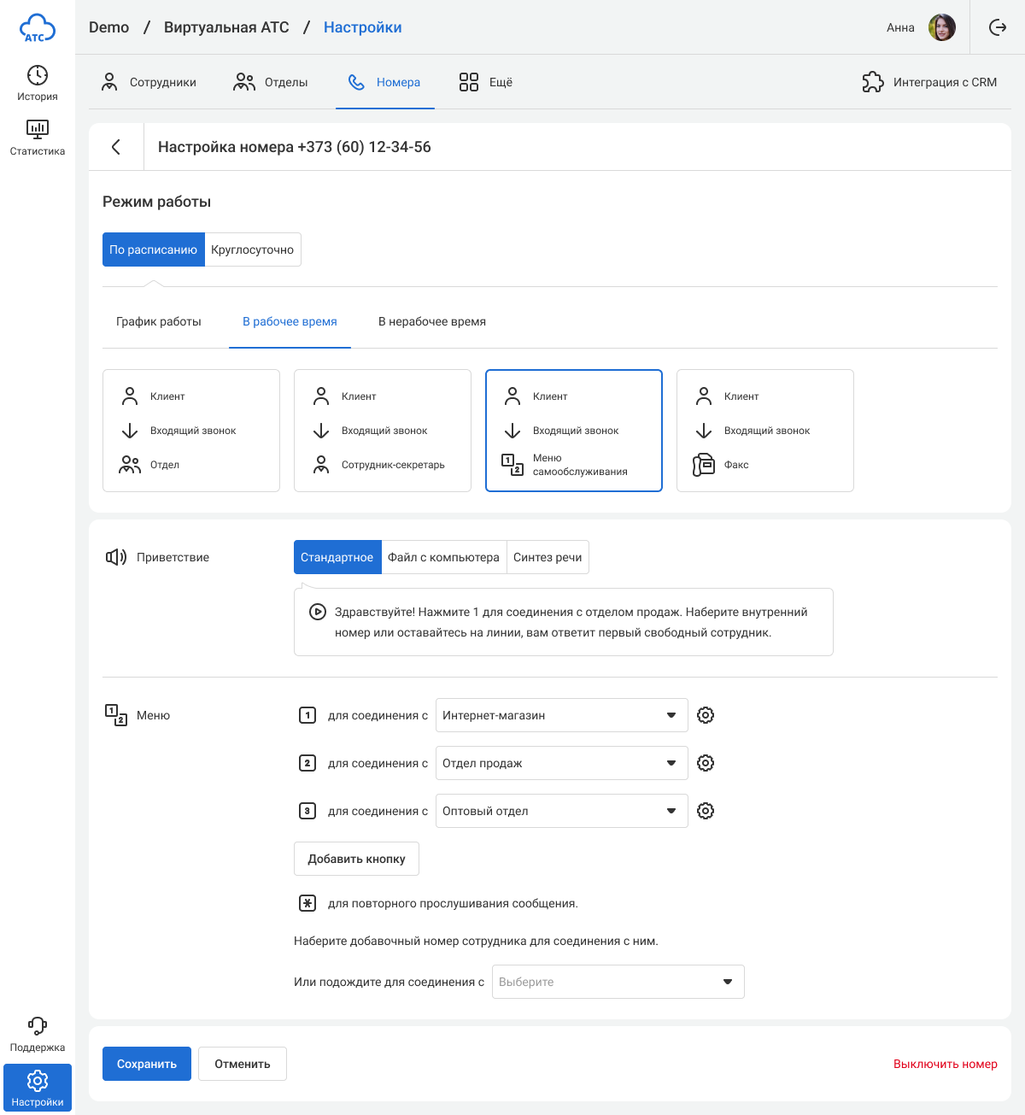This screenshot has width=1025, height=1115.
Task: Expand the Интернет-магазин dropdown
Action: [x=561, y=715]
